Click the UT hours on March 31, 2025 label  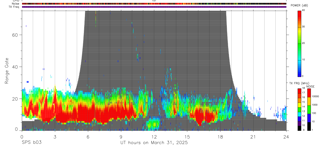coord(154,143)
